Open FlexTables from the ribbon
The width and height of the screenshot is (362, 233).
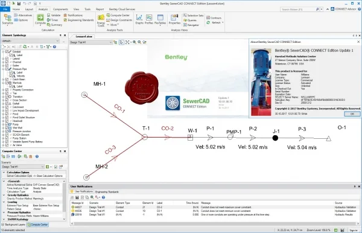160,20
